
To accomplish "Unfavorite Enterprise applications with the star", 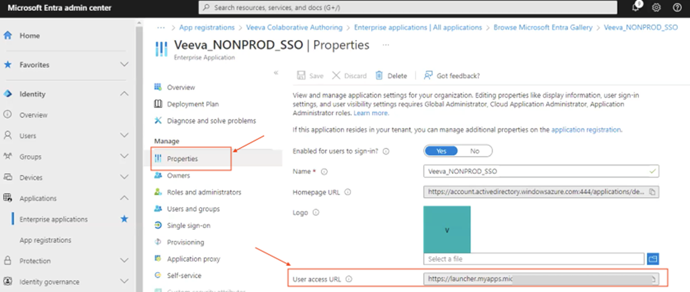I will [125, 219].
